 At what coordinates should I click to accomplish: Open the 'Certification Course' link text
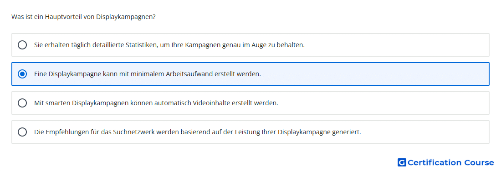coord(450,162)
